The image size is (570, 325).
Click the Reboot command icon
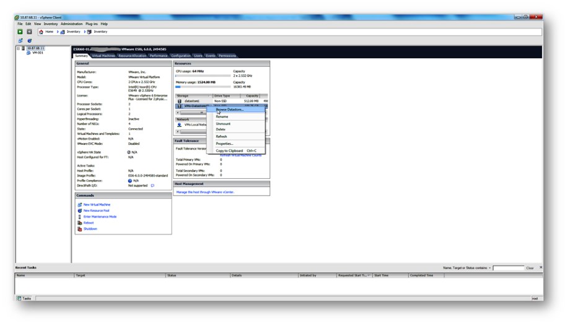79,223
